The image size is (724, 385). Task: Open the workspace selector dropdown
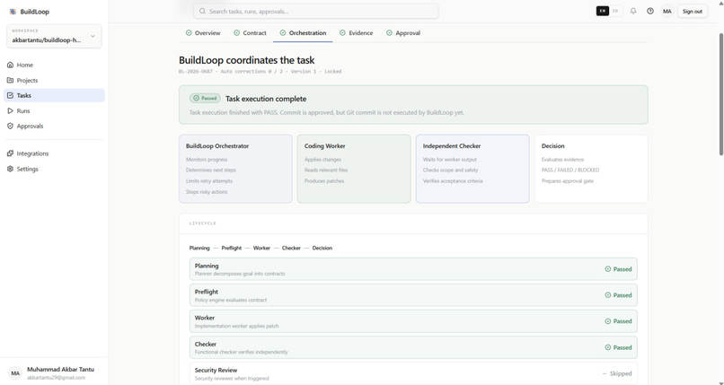[54, 37]
